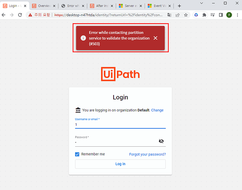Close the Login tab
This screenshot has width=242, height=190.
click(25, 6)
